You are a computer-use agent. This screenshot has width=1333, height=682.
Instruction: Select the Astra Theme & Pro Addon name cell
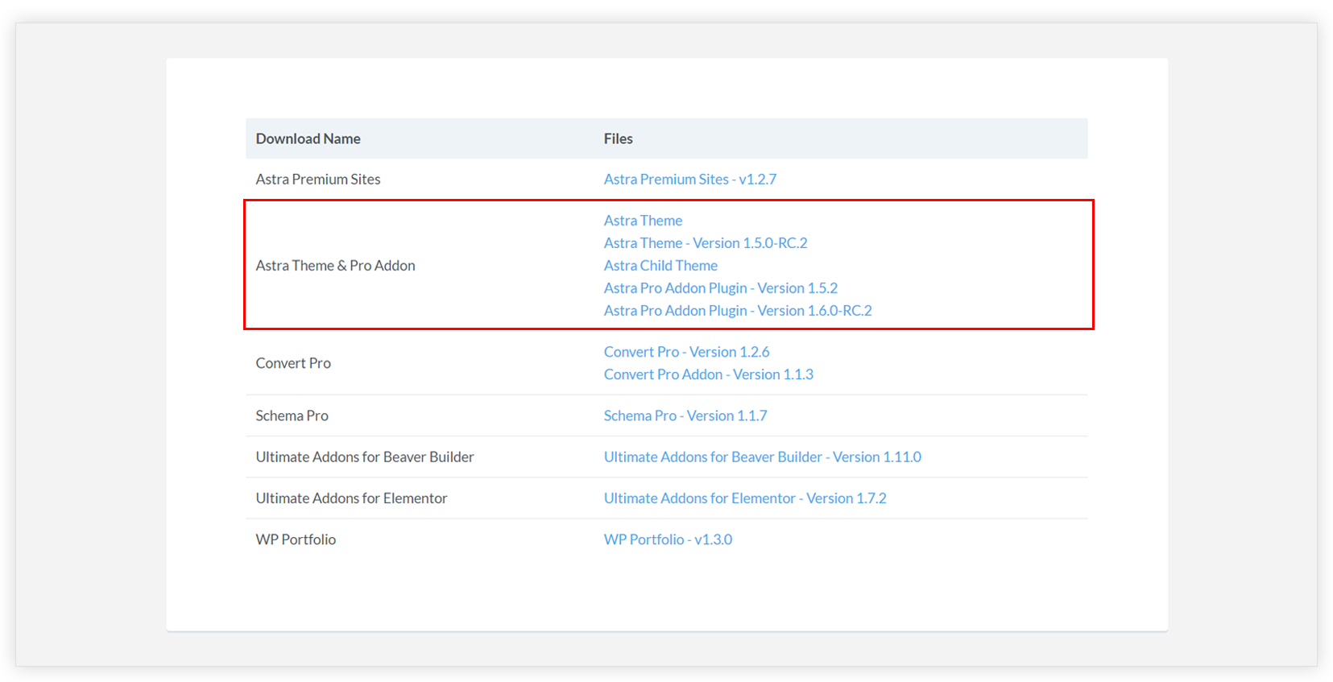(335, 266)
